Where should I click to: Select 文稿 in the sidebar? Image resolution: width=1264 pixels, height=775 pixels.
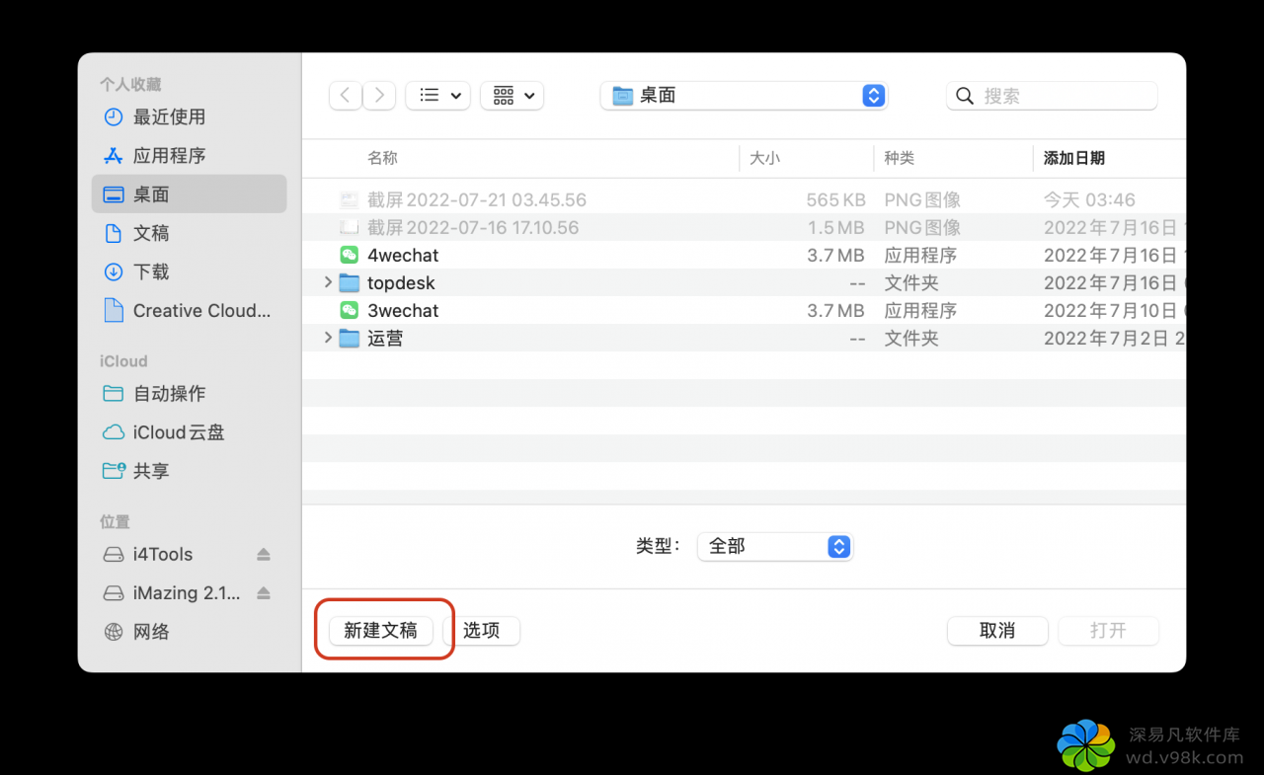pos(190,233)
